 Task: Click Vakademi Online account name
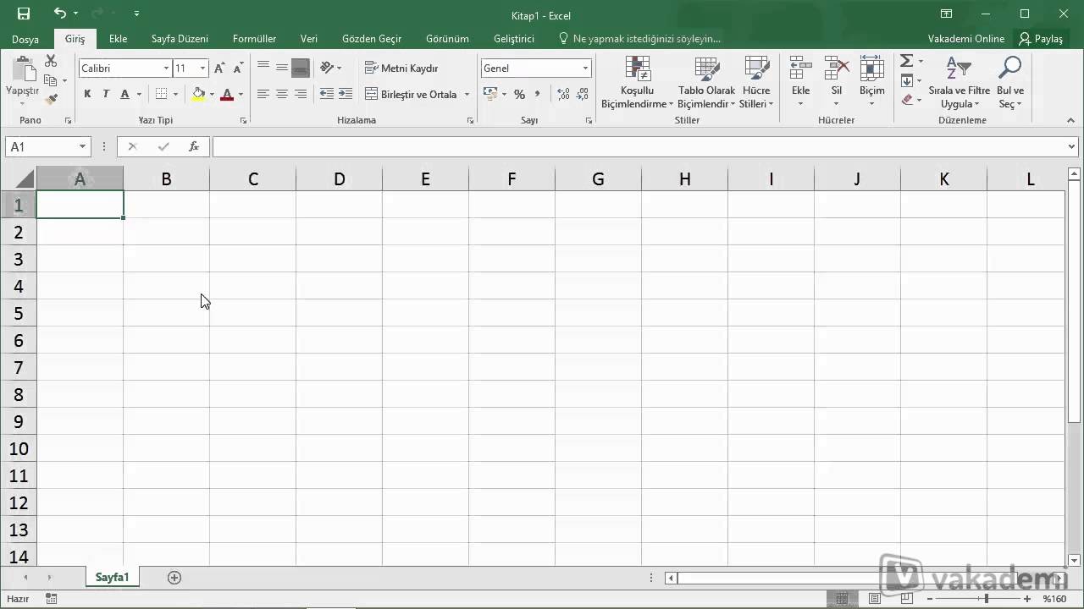click(965, 39)
